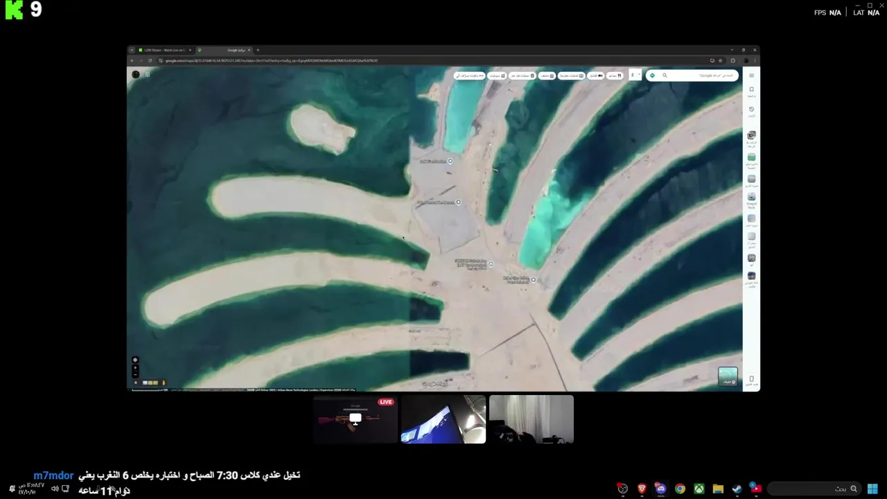Open the Windows Start button

click(873, 489)
